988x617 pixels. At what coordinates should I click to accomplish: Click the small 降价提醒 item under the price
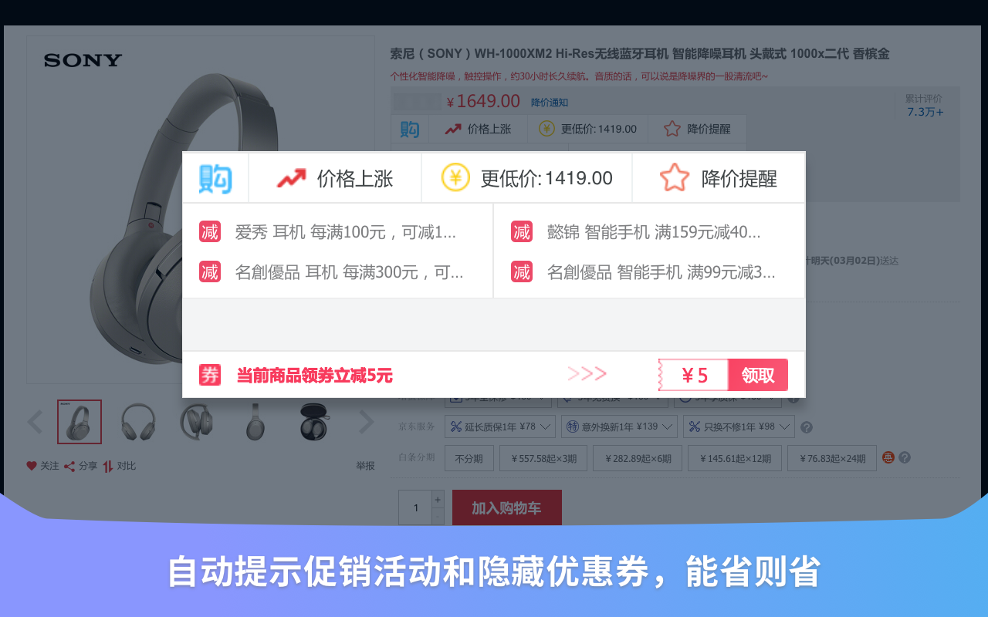697,129
